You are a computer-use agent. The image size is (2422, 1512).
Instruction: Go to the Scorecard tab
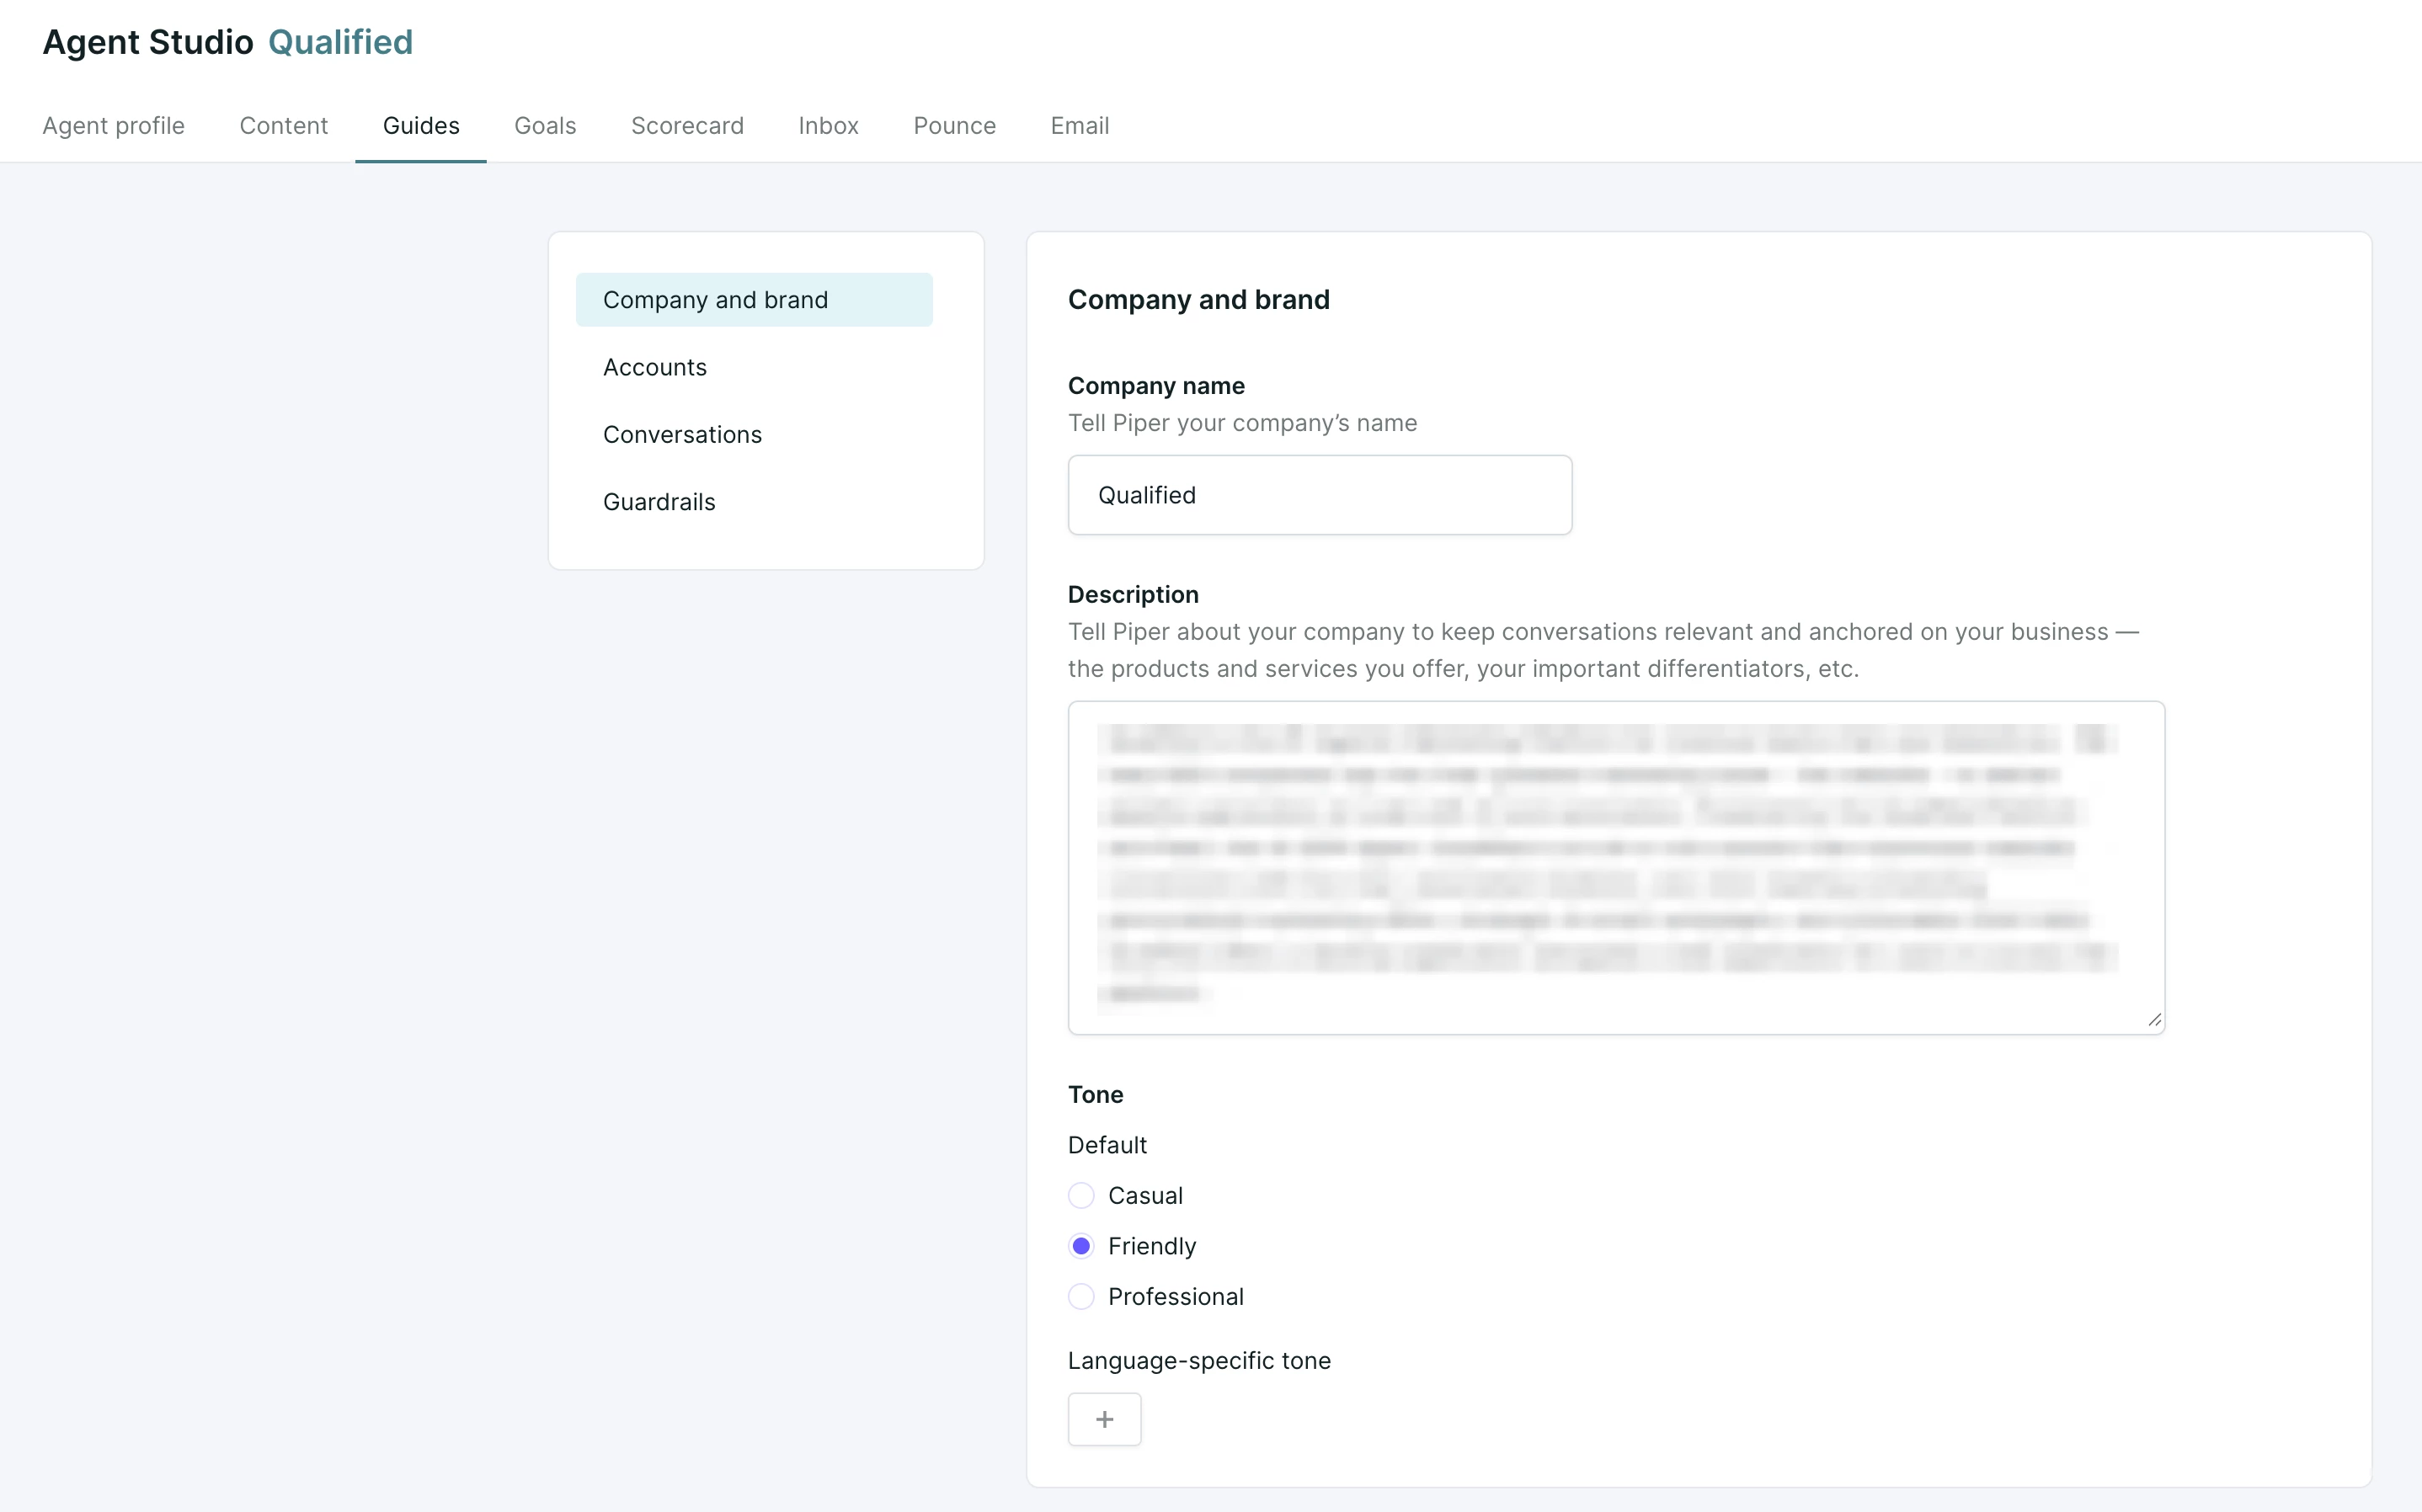[x=687, y=126]
